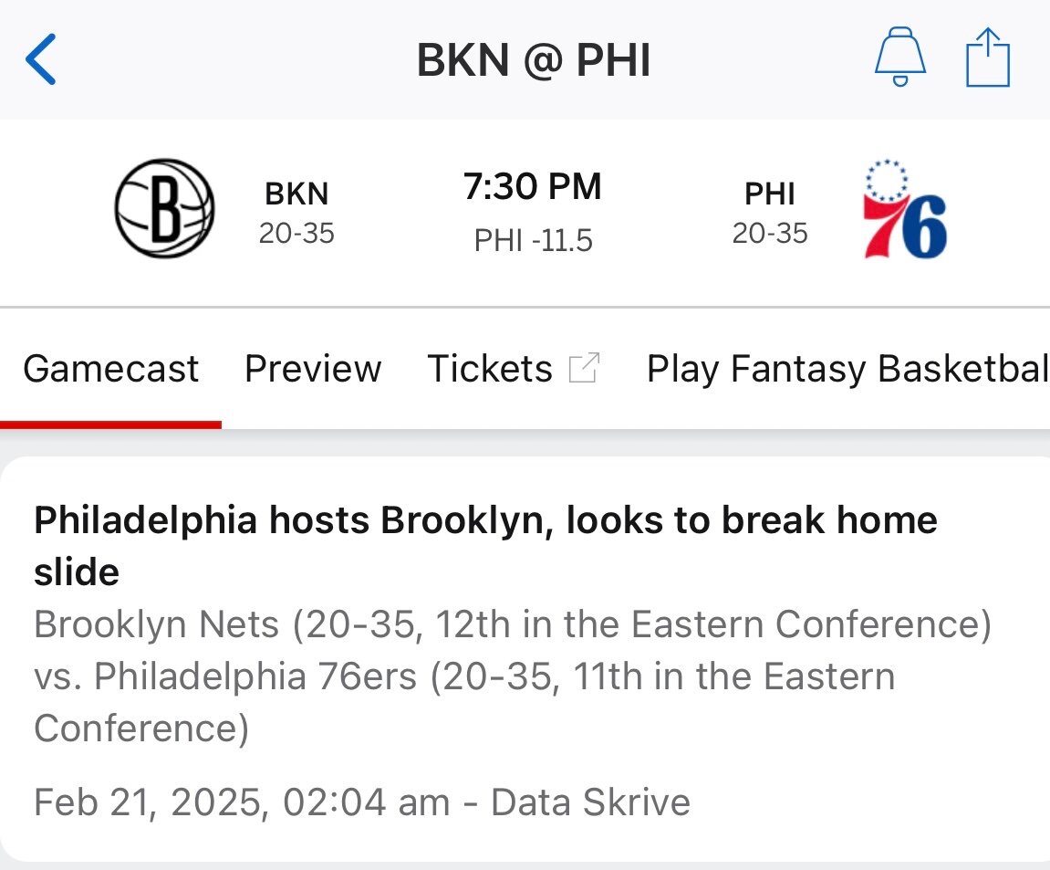Tap the Data Skrive byline
The height and width of the screenshot is (870, 1050).
(590, 802)
